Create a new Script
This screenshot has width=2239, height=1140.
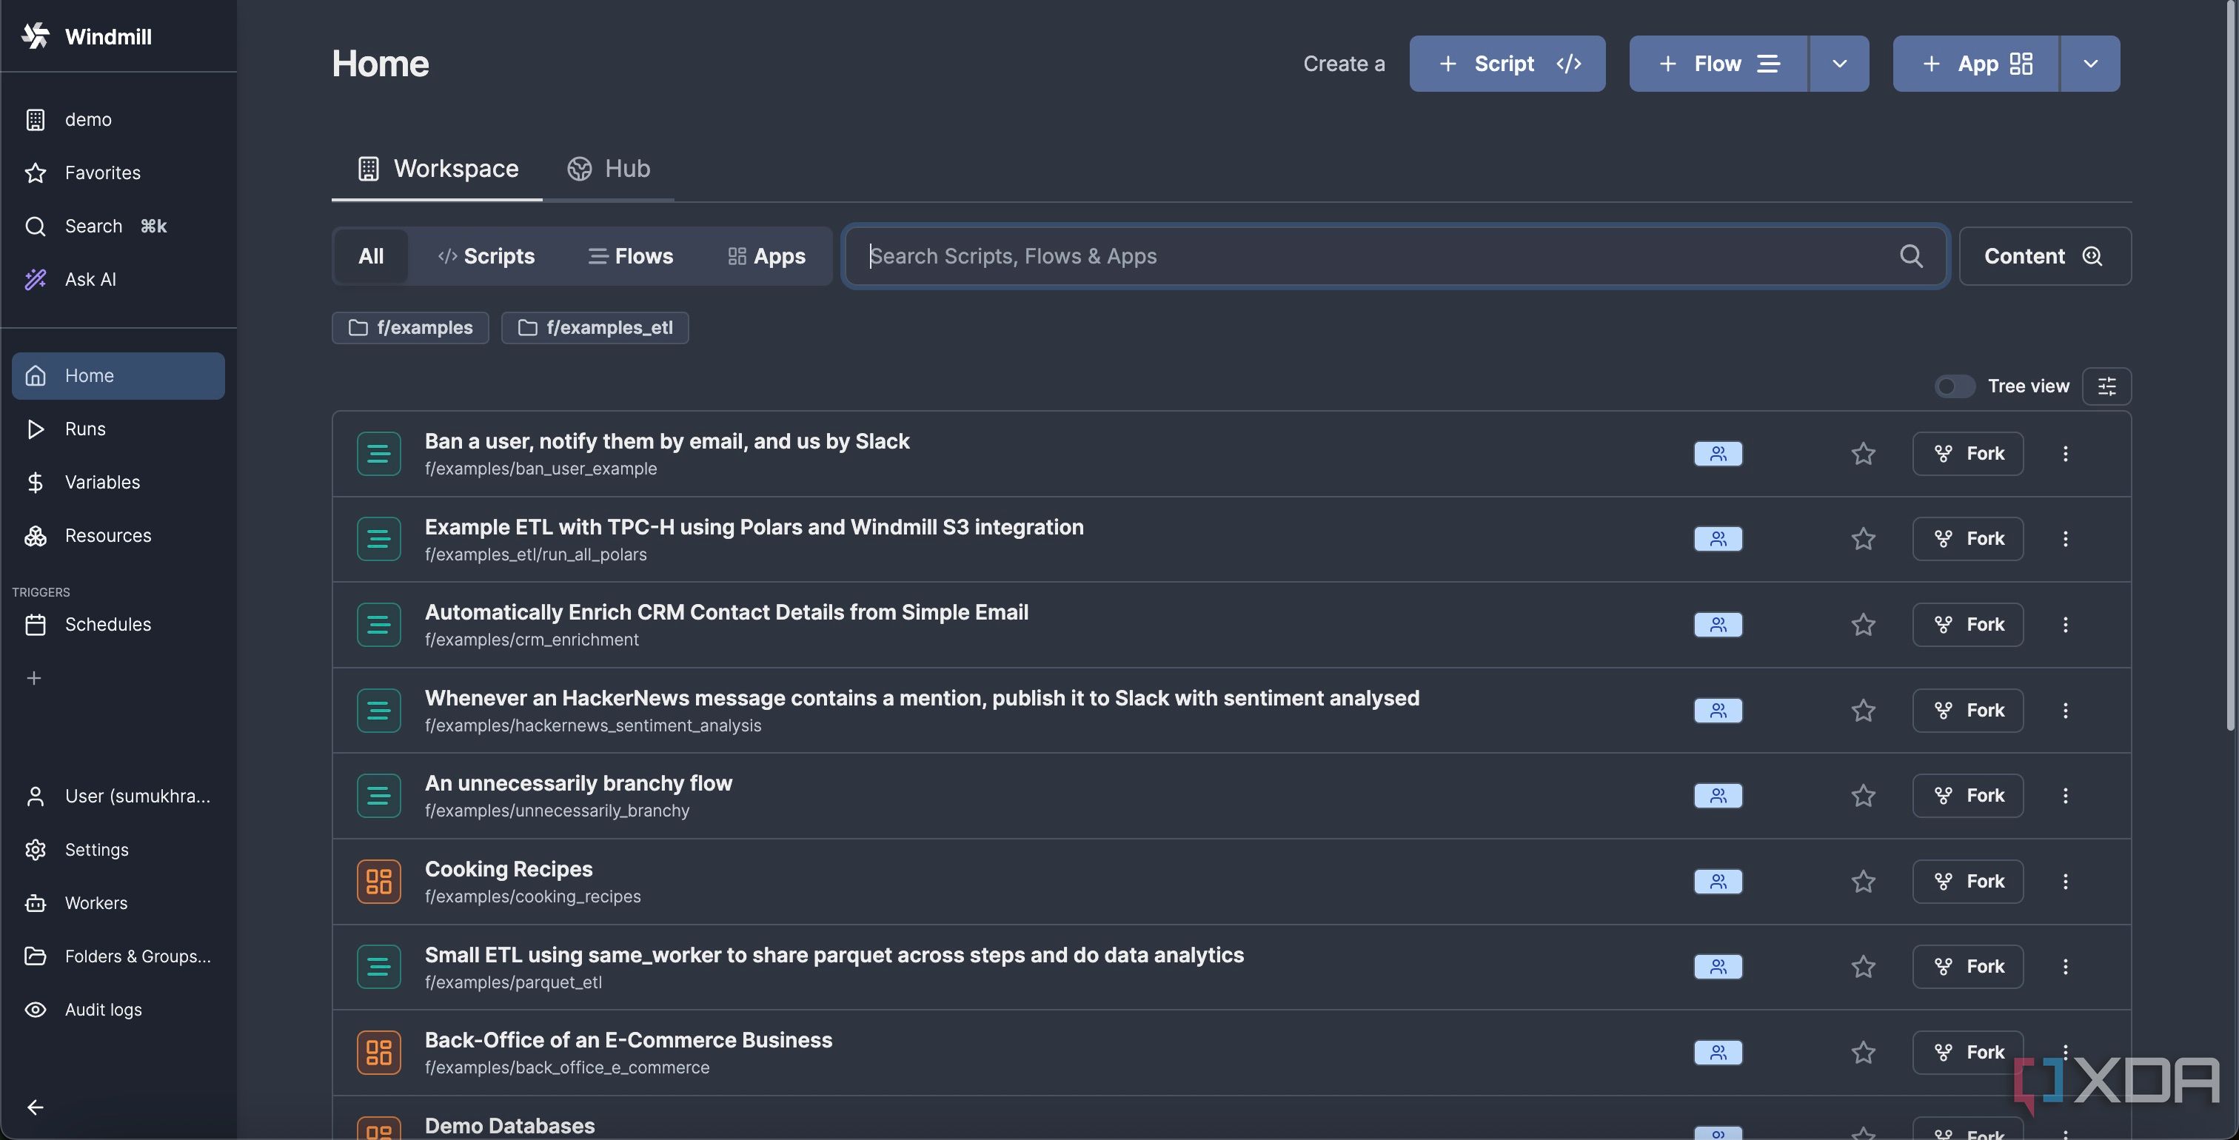[1507, 64]
